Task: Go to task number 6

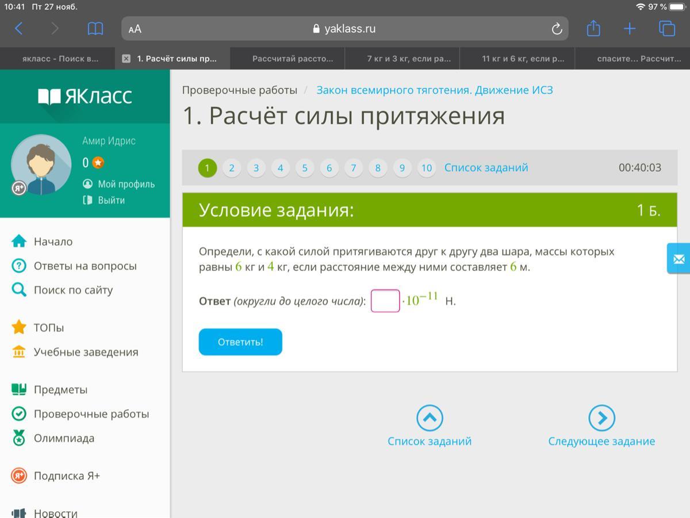Action: click(329, 168)
